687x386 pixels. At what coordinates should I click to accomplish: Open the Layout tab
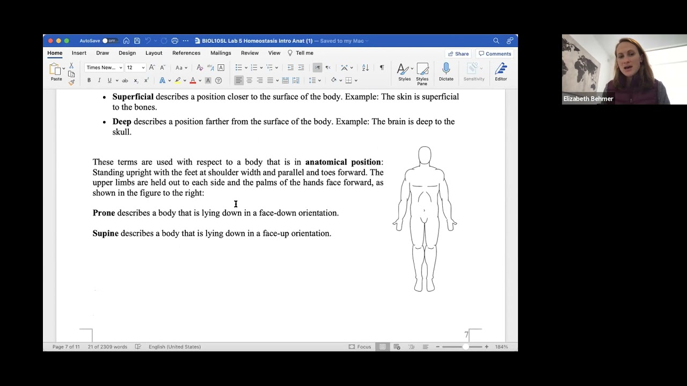coord(154,53)
